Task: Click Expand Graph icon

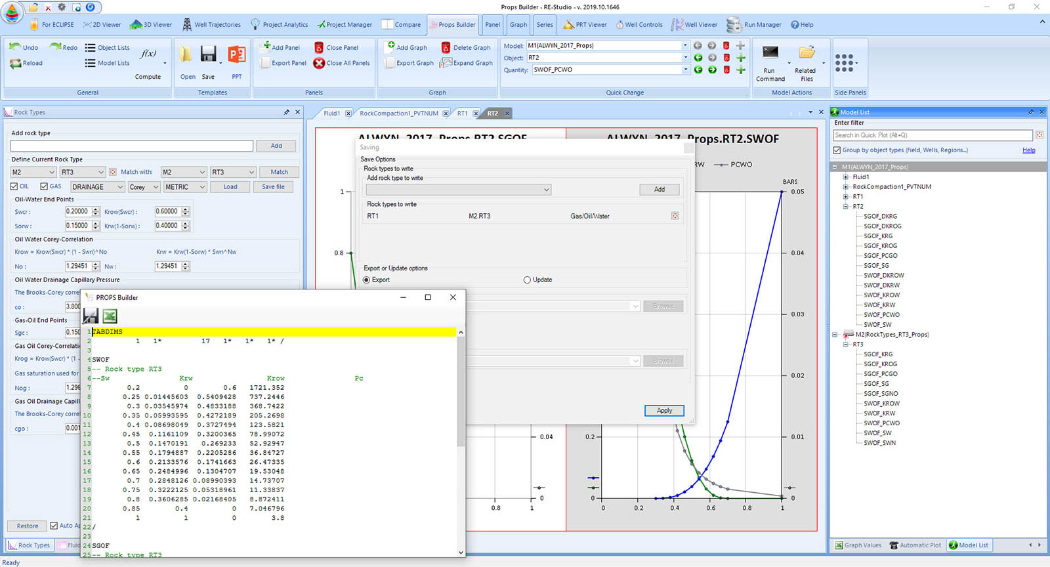Action: 446,63
